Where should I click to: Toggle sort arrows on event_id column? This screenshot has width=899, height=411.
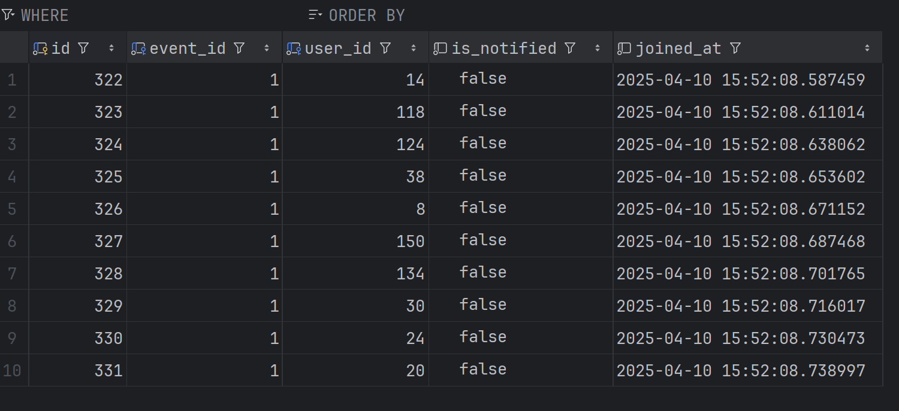tap(267, 48)
